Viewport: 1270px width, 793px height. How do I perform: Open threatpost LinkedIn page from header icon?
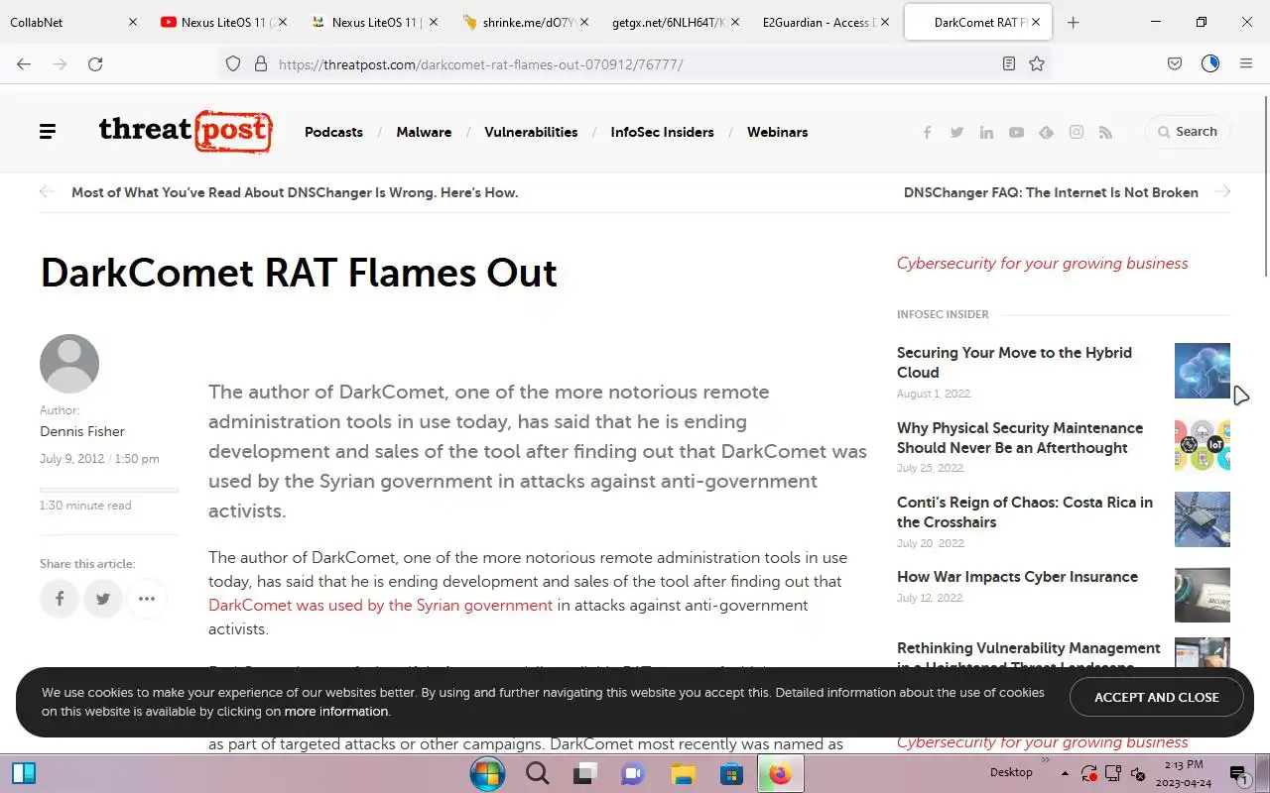[x=986, y=132]
